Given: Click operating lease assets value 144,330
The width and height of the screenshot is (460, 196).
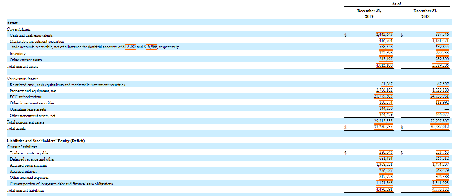Looking at the screenshot, I should [x=386, y=109].
